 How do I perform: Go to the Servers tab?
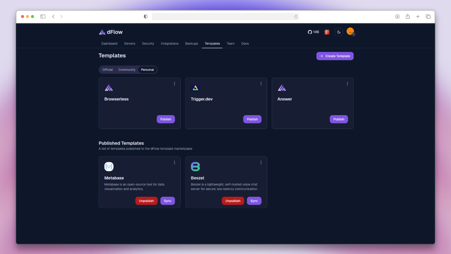coord(130,44)
